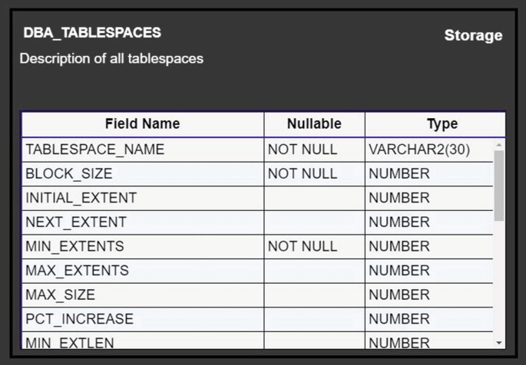Select the MAX_EXTENTS field row
Viewport: 526px width, 365px height.
pyautogui.click(x=257, y=271)
